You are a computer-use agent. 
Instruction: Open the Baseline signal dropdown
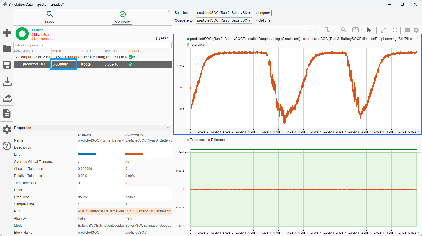[224, 13]
